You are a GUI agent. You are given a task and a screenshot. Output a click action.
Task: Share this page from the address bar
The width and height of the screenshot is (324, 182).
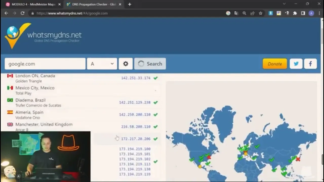point(252,13)
